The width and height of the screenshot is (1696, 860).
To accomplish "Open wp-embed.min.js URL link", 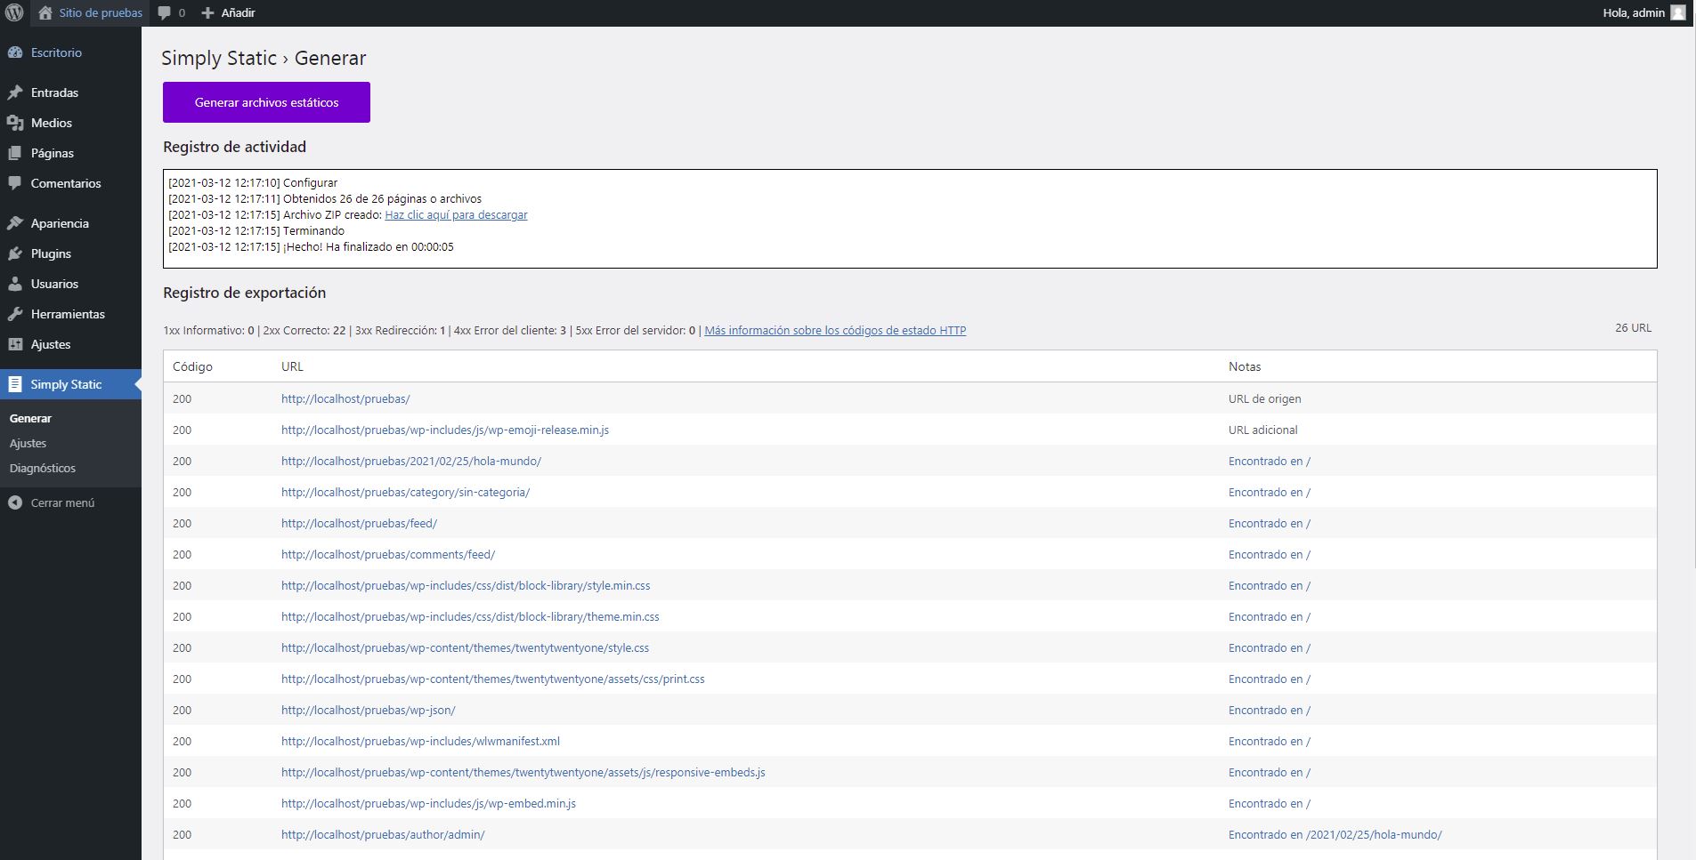I will coord(428,803).
